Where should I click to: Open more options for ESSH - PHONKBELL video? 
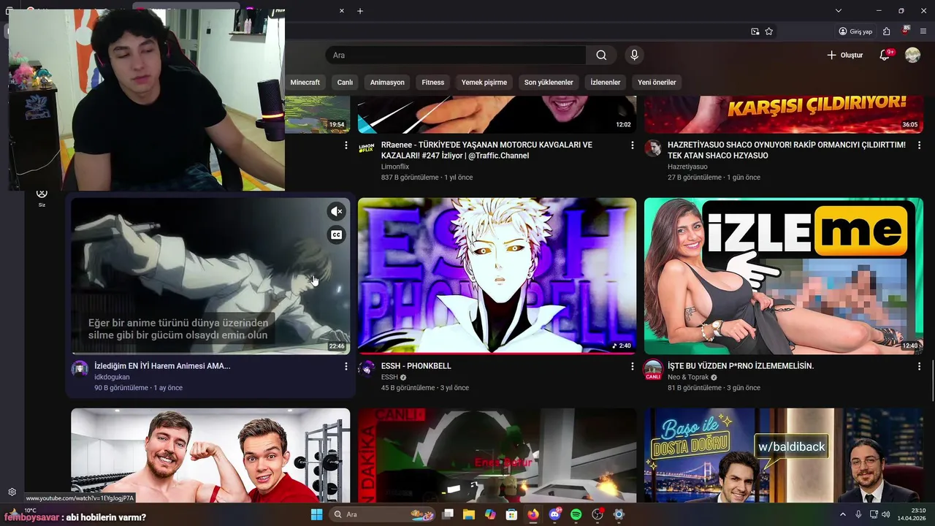click(632, 366)
